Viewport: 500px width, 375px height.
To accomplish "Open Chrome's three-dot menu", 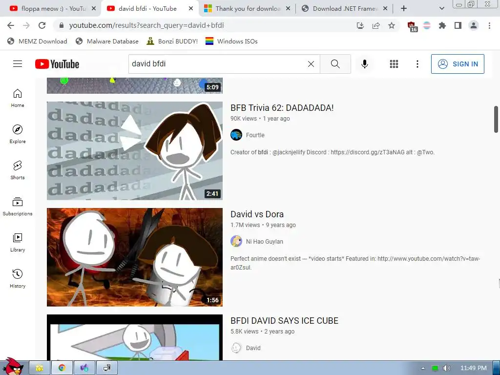I will [489, 25].
